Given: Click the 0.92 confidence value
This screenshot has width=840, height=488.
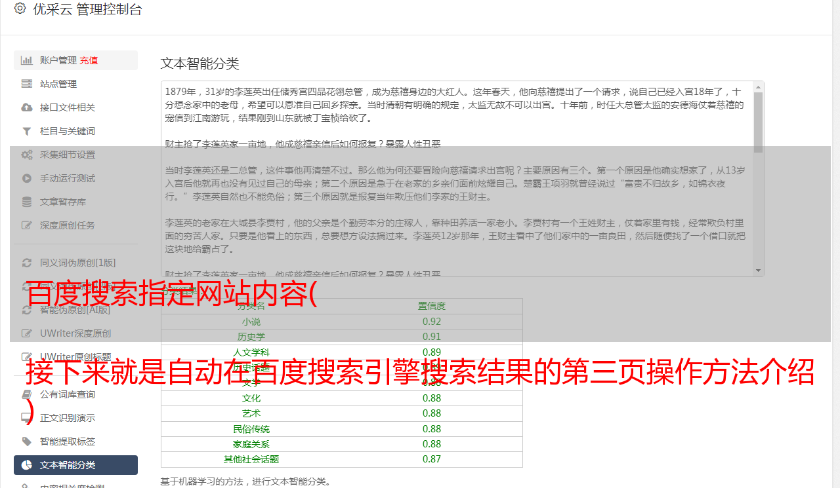Looking at the screenshot, I should [432, 322].
